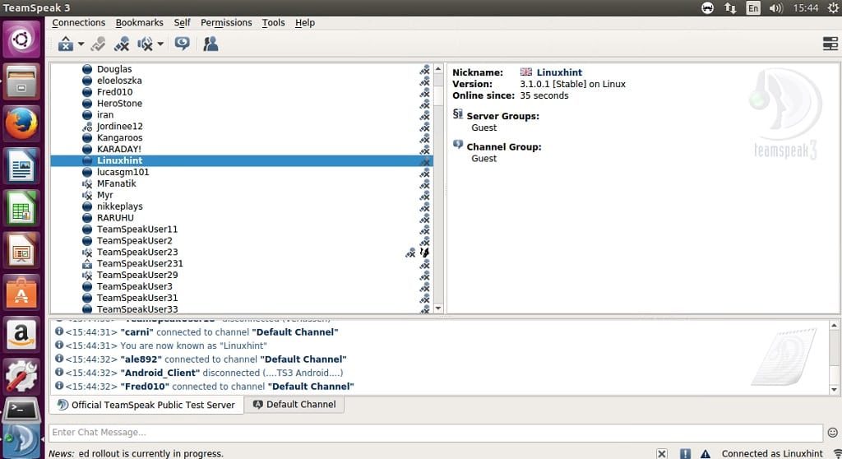Screen dimensions: 842x459
Task: Toggle the Mute Speakers toolbar icon
Action: (145, 44)
